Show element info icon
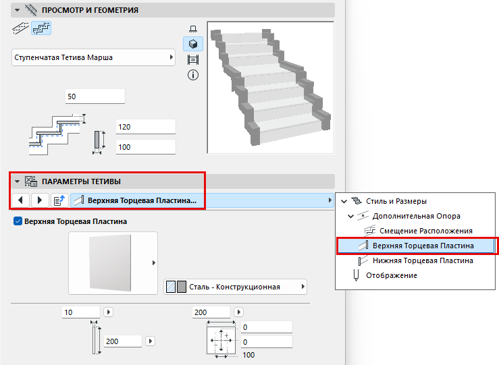499x365 pixels. tap(193, 75)
